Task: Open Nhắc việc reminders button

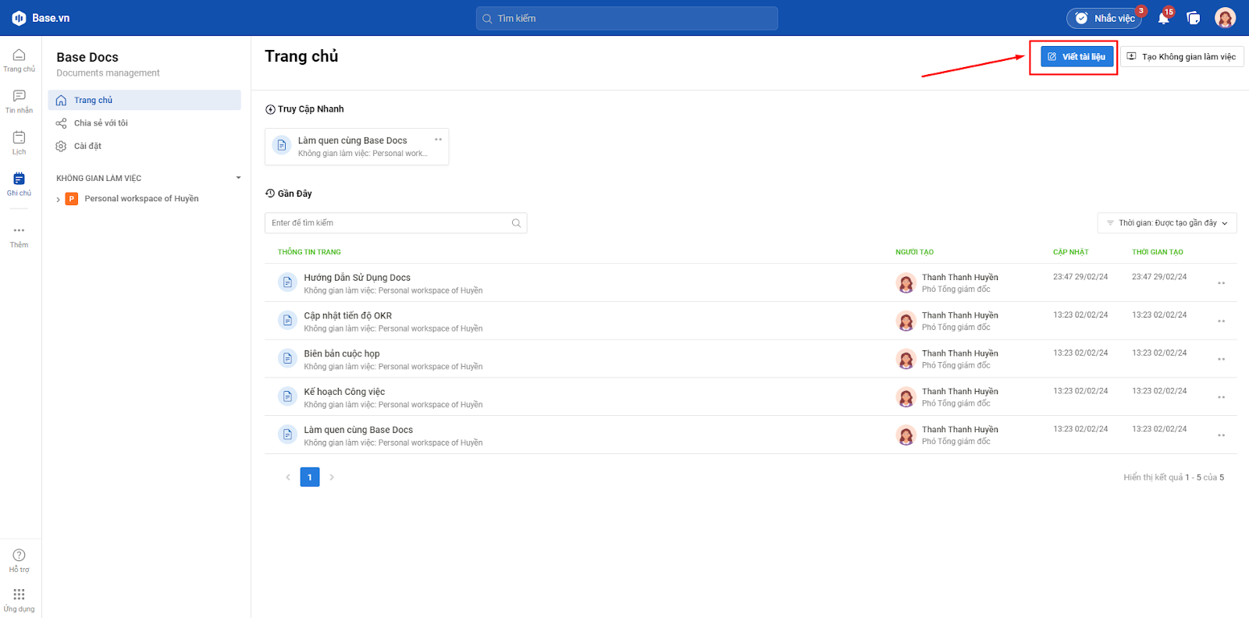Action: pos(1104,18)
